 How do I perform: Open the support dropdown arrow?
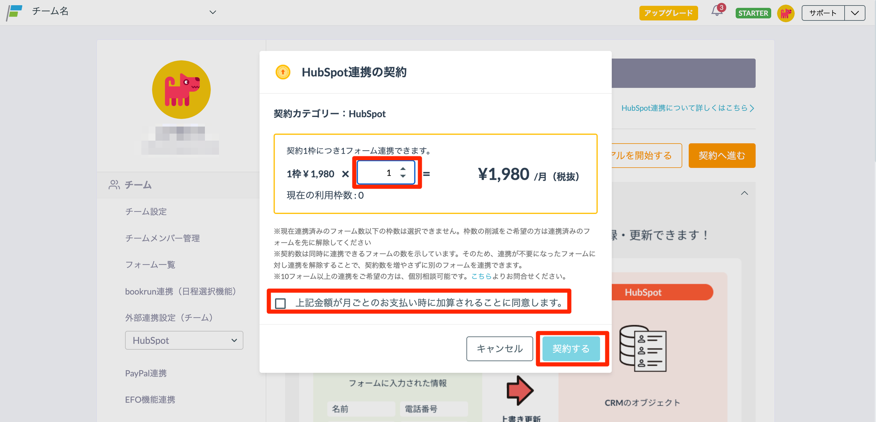855,13
